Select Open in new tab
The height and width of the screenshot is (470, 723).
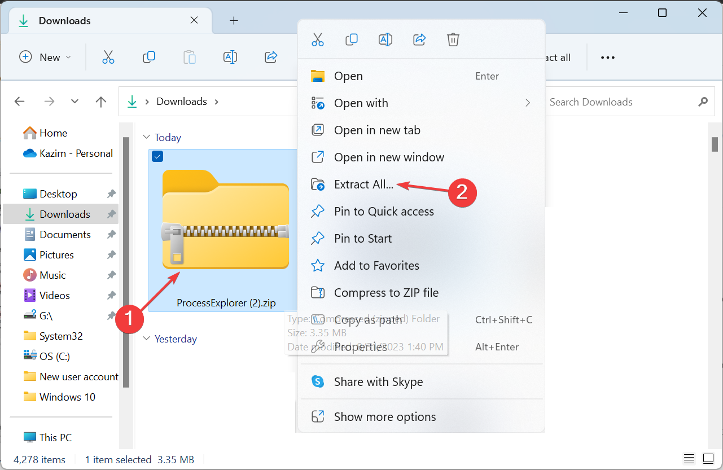click(421, 130)
